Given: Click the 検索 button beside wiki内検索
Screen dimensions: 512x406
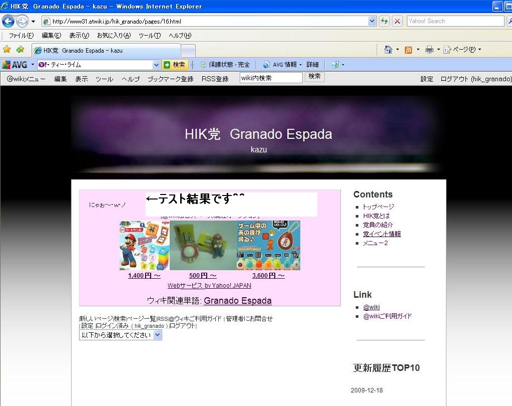Looking at the screenshot, I should 314,77.
